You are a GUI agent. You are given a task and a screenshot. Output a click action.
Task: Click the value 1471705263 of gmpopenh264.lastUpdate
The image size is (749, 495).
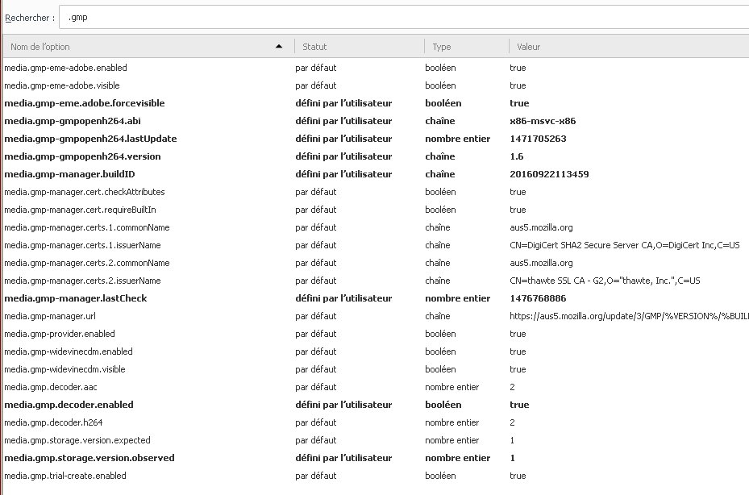(x=538, y=139)
